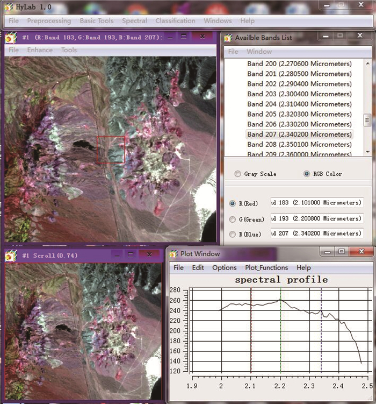The height and width of the screenshot is (404, 376).
Task: Choose the G(Green) channel radio button
Action: [232, 219]
